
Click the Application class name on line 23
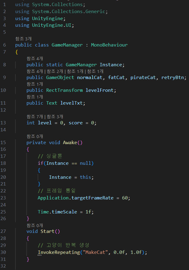point(53,198)
